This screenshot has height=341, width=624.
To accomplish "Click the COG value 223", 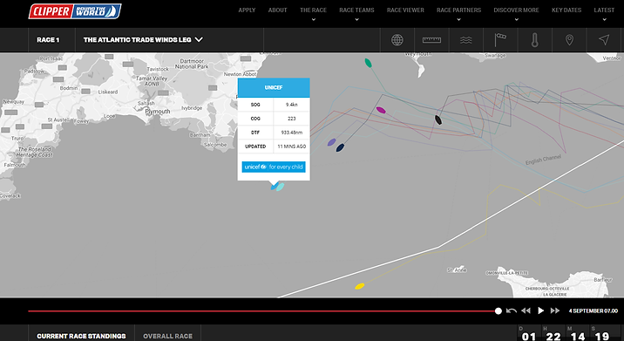I will coord(292,119).
